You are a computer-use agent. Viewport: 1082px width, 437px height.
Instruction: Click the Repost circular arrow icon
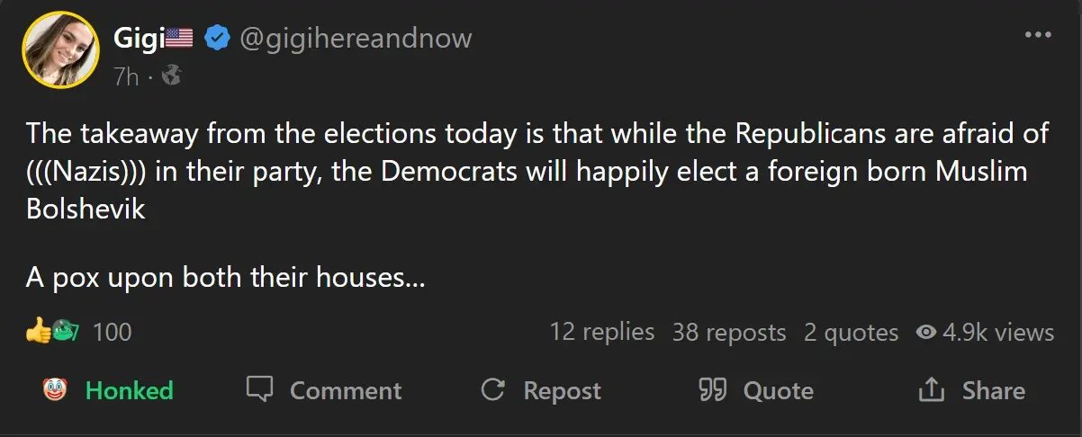coord(491,389)
